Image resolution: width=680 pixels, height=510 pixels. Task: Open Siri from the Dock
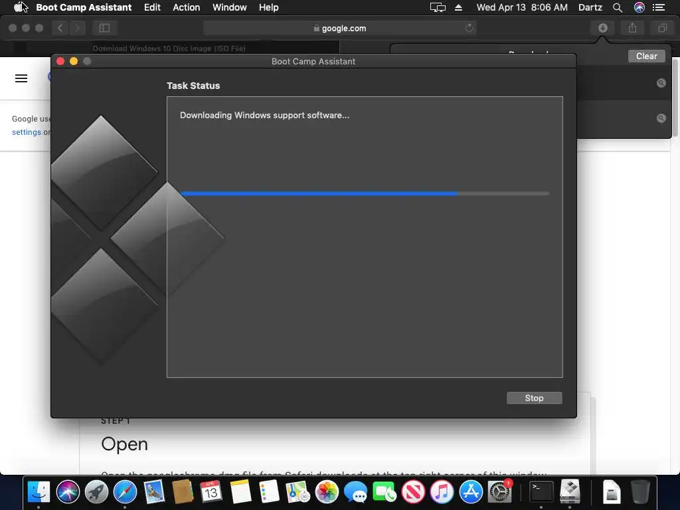click(68, 492)
